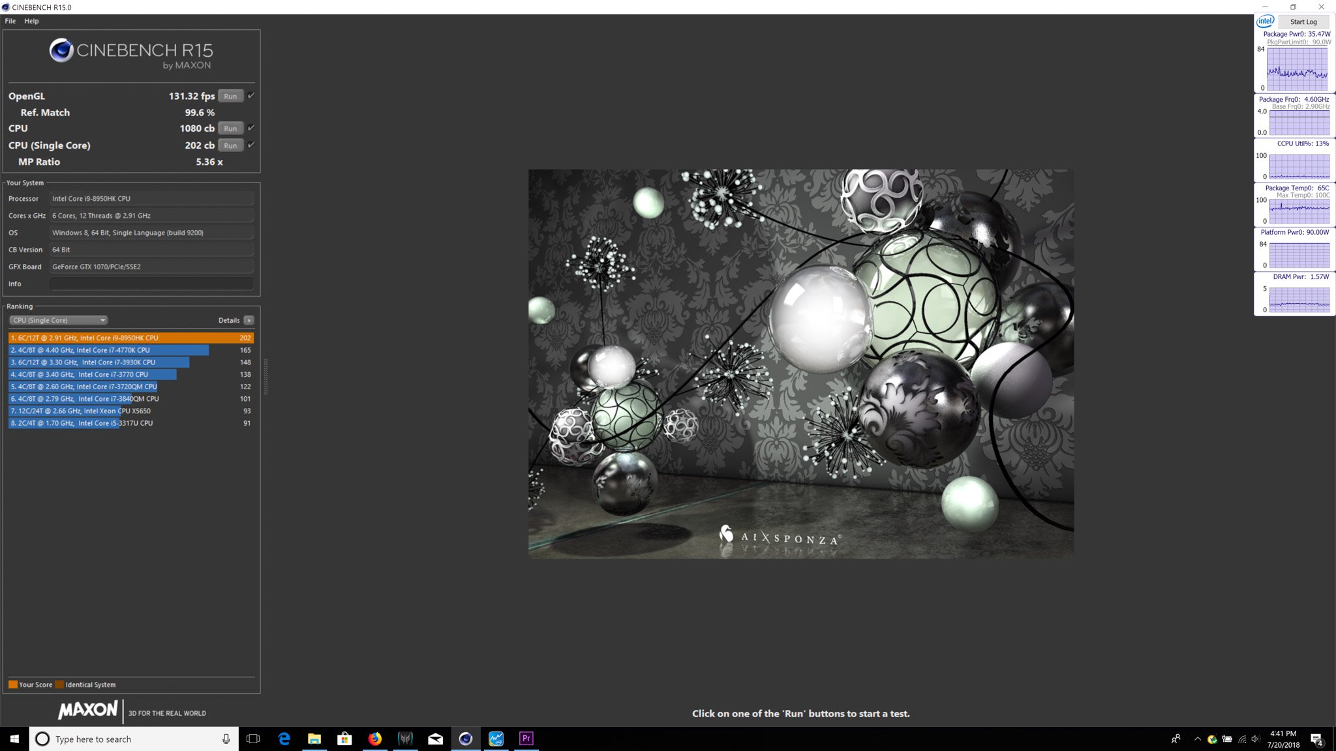Switch to the Intel Power Gadget taskbar icon
1336x751 pixels.
[x=496, y=739]
